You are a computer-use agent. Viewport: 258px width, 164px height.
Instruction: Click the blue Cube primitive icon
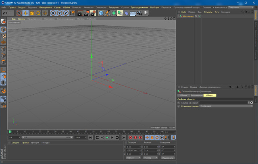[x=101, y=13]
